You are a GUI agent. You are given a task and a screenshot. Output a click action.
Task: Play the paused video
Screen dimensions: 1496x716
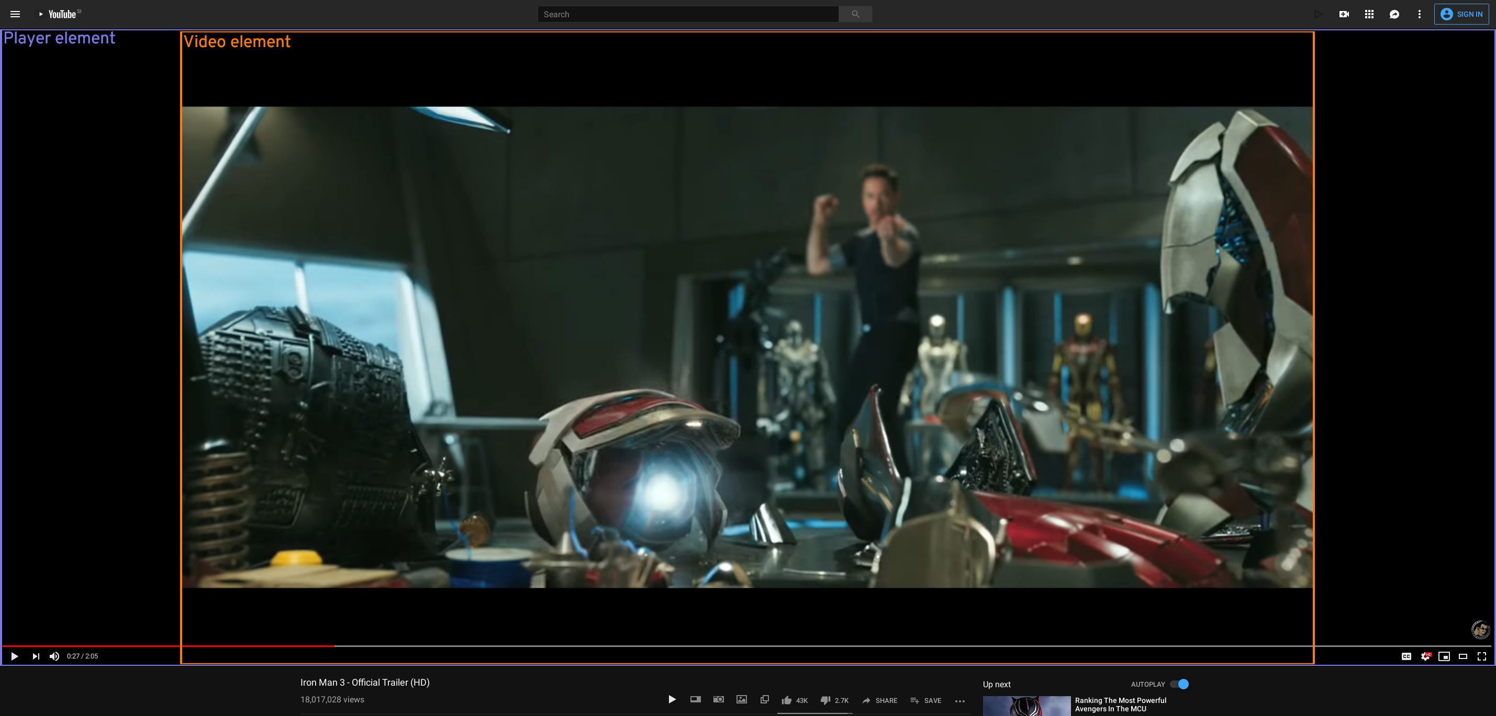[x=15, y=656]
